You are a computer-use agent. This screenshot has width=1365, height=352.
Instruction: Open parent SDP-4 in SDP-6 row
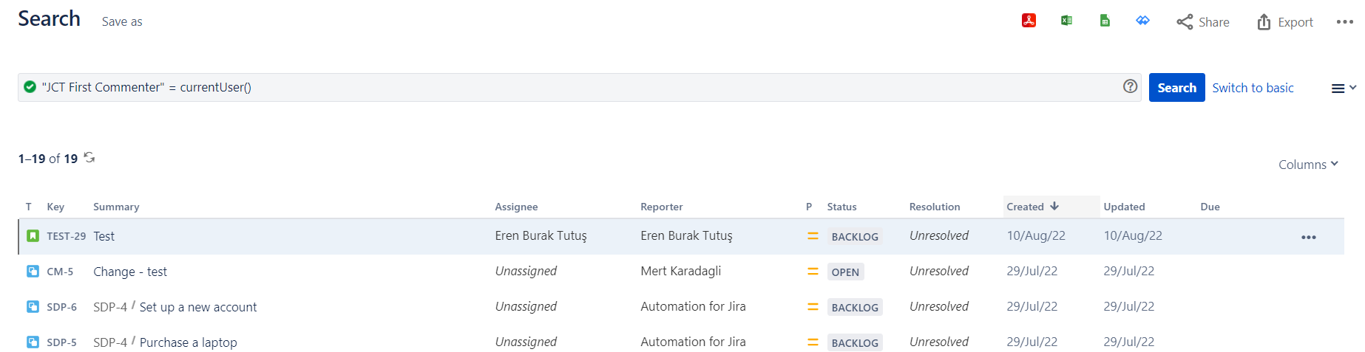(x=110, y=307)
